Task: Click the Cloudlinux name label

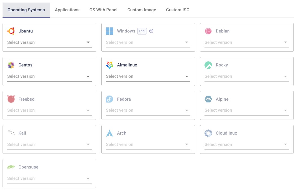Action: coord(226,133)
